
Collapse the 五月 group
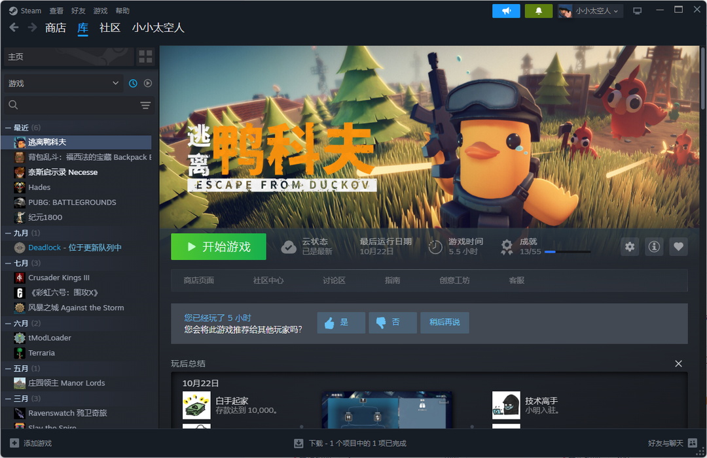[x=8, y=368]
